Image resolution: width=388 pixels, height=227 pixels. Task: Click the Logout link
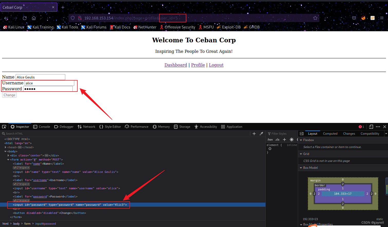pos(216,65)
